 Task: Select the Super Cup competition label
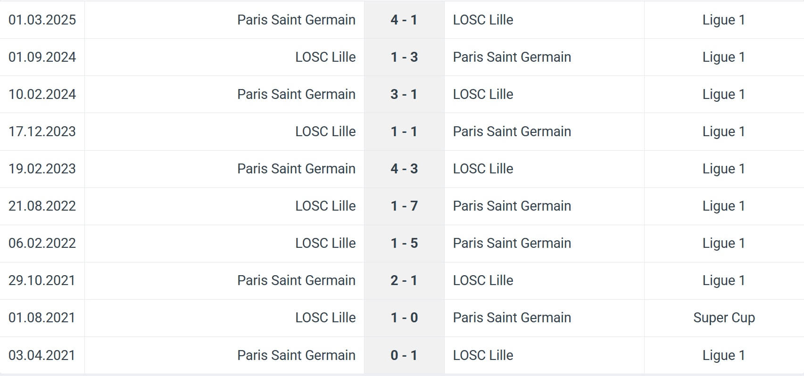pos(724,318)
